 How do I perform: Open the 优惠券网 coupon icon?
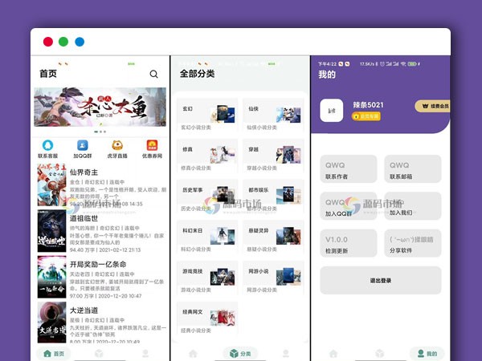152,145
